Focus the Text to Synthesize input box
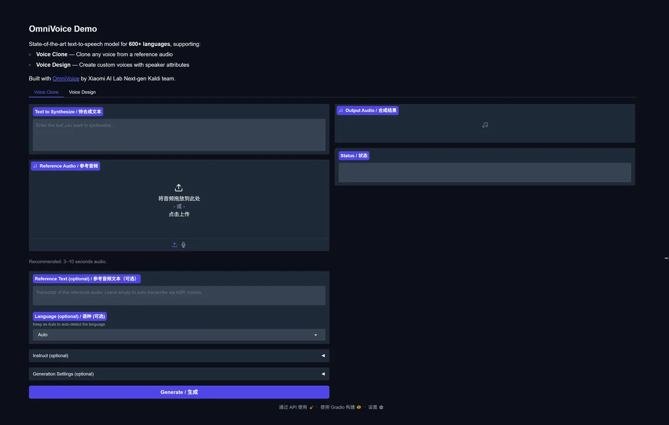This screenshot has height=425, width=669. click(179, 135)
